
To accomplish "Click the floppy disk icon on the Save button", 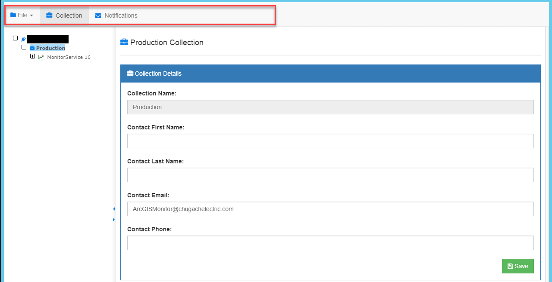I will coord(511,266).
